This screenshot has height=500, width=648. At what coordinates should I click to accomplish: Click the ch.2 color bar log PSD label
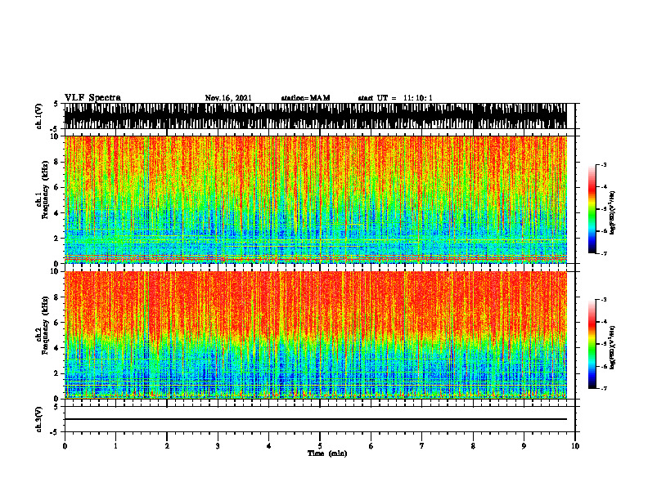point(613,347)
